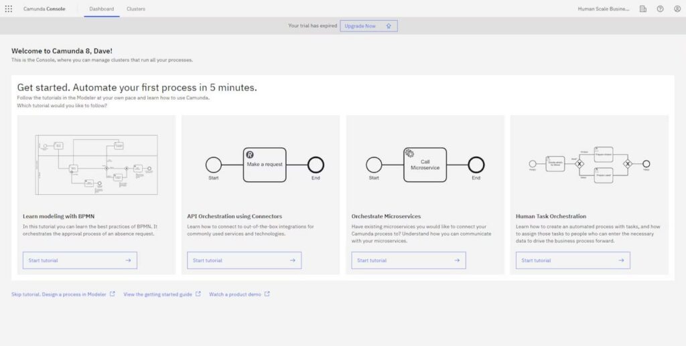Start the Learn modeling with BPMN tutorial

[x=80, y=260]
